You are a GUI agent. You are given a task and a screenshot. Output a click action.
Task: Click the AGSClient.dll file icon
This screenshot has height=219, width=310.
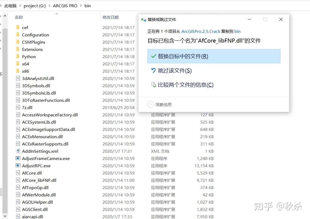pyautogui.click(x=18, y=209)
